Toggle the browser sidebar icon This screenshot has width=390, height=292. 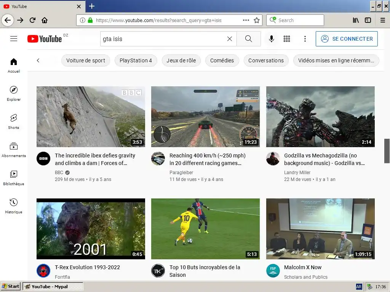(x=368, y=20)
